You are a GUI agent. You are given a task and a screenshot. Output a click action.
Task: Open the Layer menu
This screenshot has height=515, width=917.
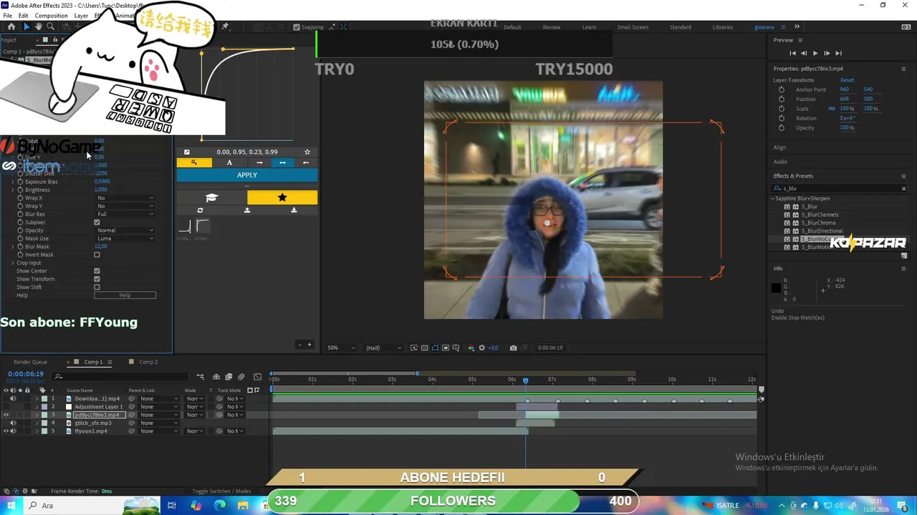(x=81, y=16)
